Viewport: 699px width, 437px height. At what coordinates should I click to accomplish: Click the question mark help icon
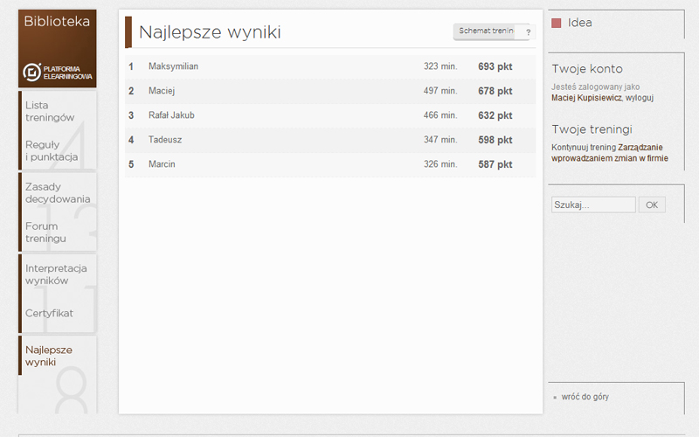point(529,32)
